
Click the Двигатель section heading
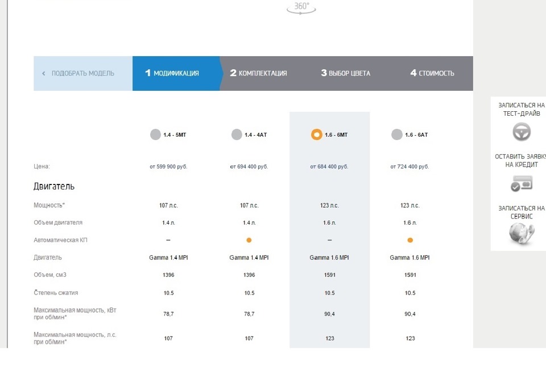tap(54, 186)
